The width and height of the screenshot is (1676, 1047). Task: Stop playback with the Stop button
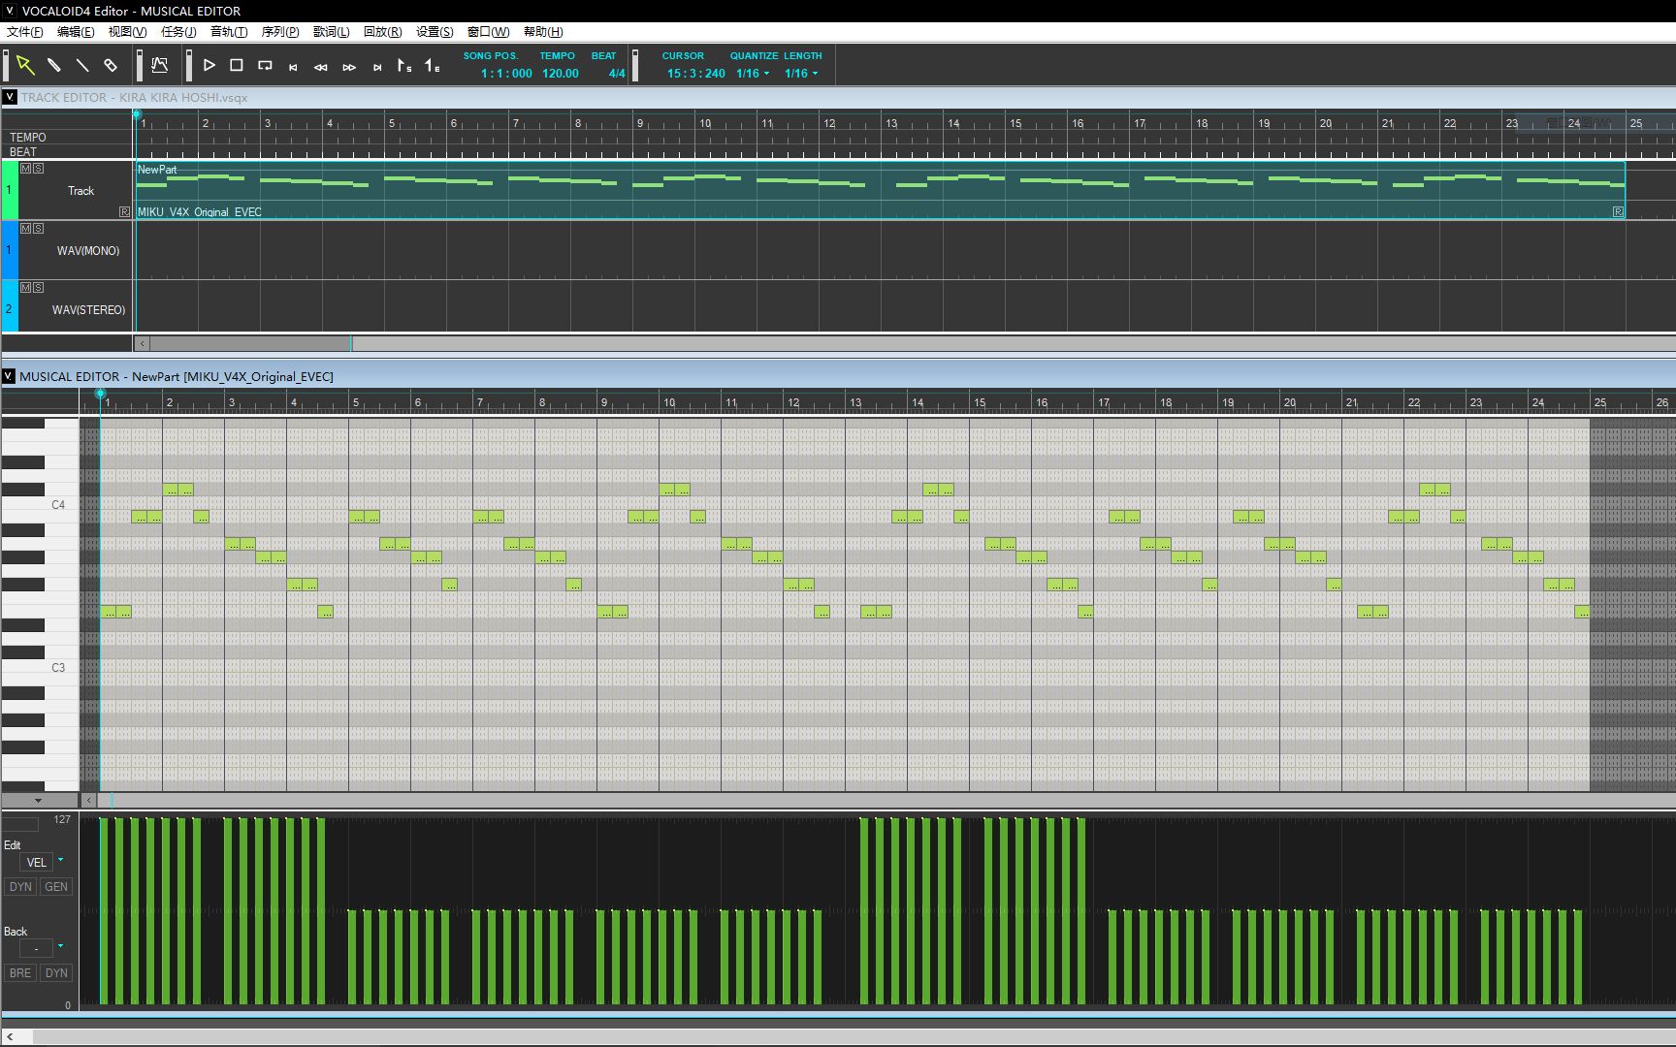[x=237, y=66]
